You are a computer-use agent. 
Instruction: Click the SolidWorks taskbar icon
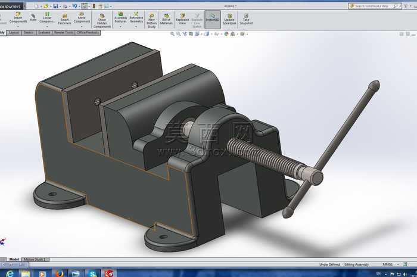(x=109, y=273)
